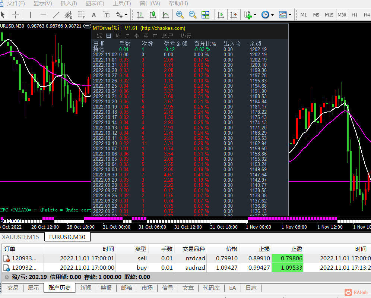371x298 pixels.
Task: Set timeframe to M30
Action: (342, 15)
